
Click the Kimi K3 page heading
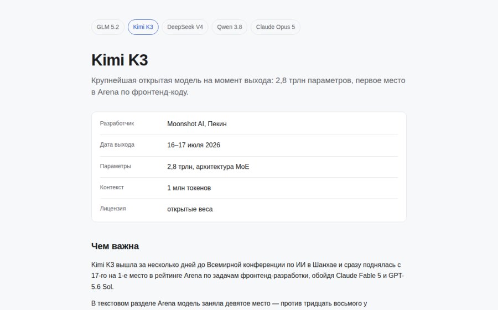tap(120, 60)
